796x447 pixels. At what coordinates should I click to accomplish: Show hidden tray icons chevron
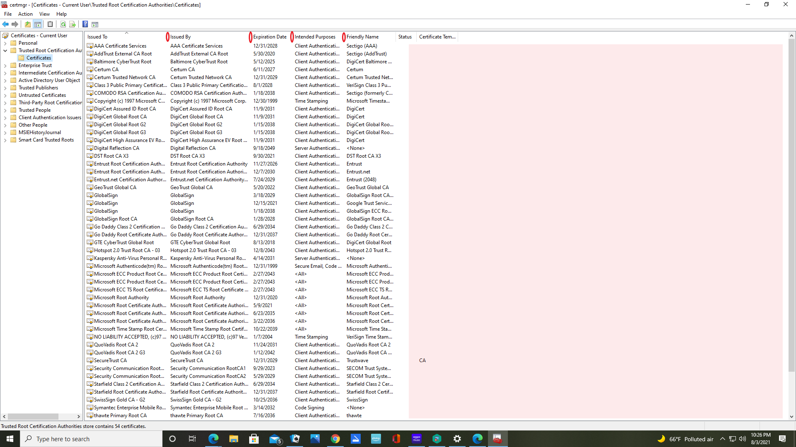tap(722, 439)
